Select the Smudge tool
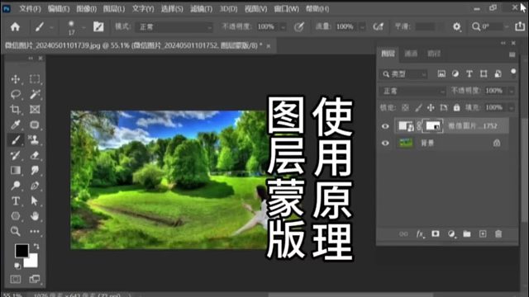529x297 pixels. tap(35, 171)
